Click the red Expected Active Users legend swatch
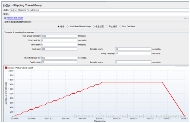This screenshot has height=123, width=190. pos(6,68)
